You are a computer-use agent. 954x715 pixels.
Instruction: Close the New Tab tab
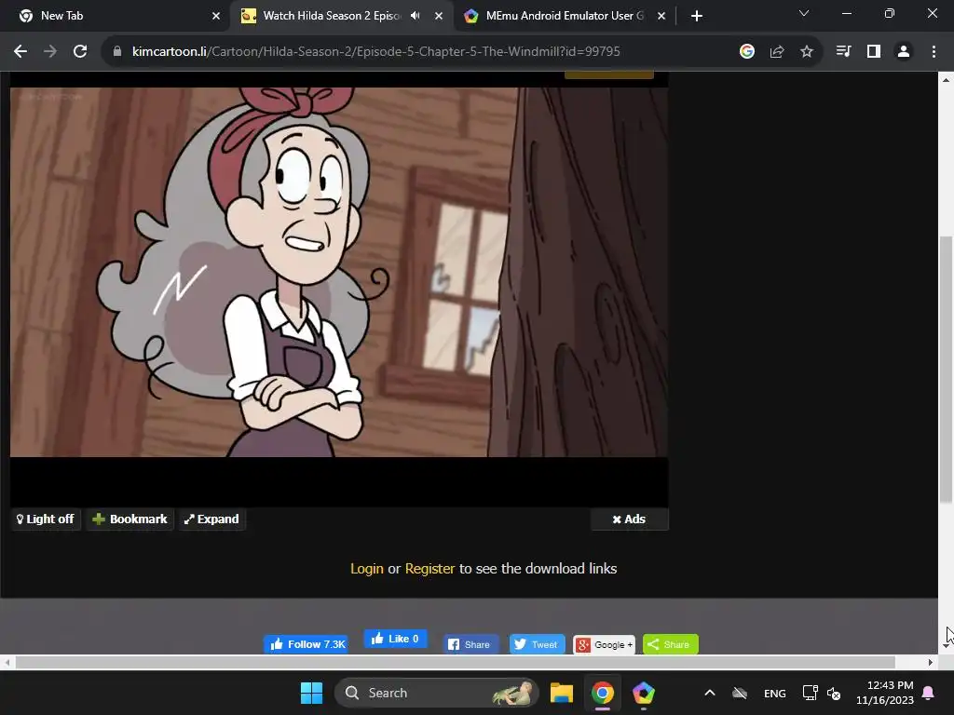click(216, 16)
